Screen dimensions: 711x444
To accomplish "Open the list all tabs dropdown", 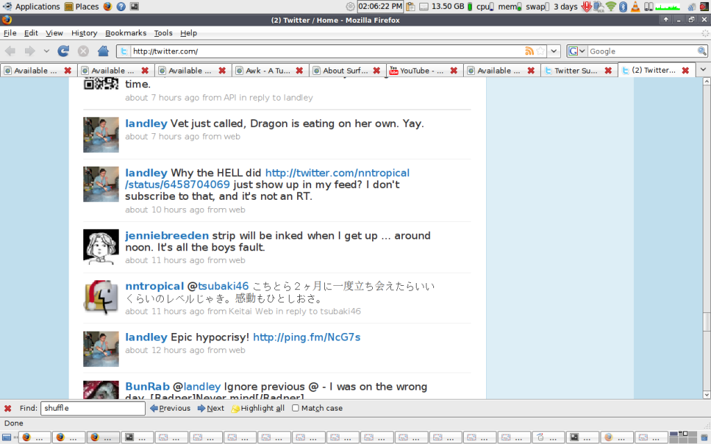I will click(703, 70).
